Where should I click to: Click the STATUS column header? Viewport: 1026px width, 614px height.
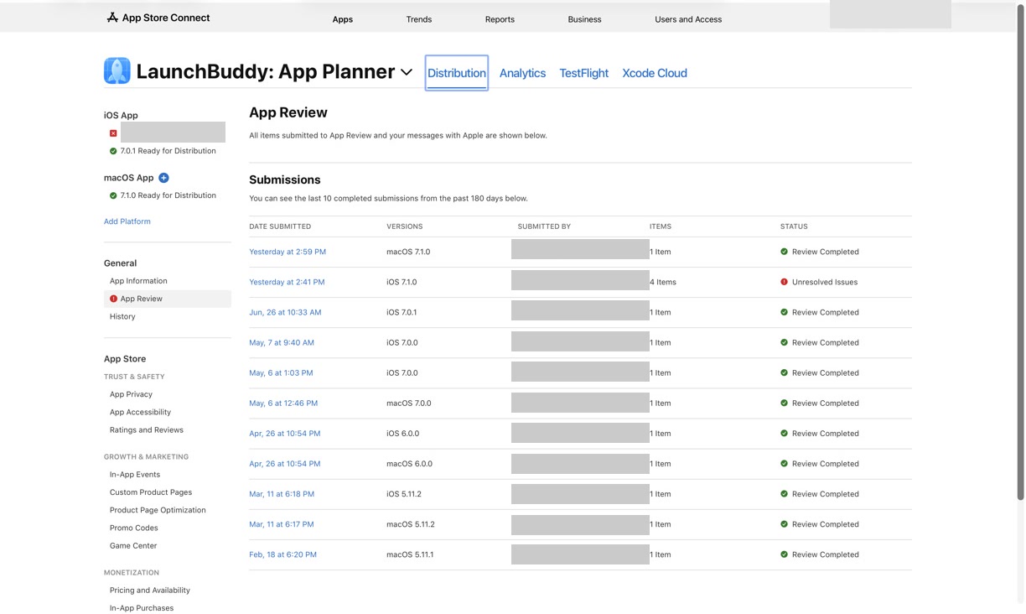(x=794, y=226)
